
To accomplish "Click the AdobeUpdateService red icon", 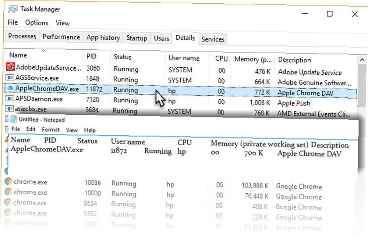I will [10, 67].
